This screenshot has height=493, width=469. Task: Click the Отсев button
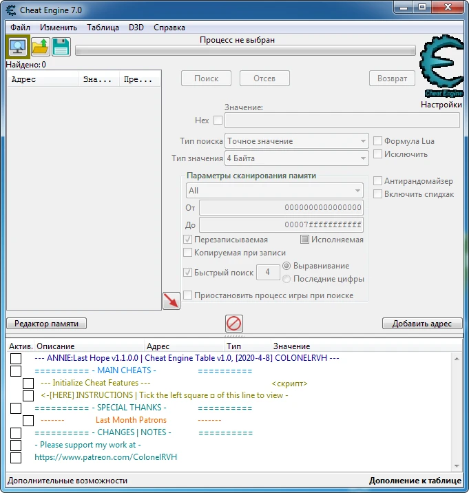coord(264,78)
